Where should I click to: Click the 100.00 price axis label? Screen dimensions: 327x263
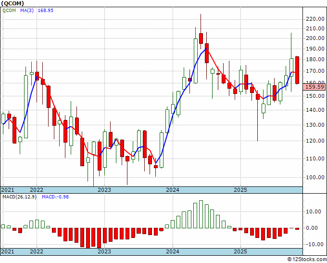tap(315, 177)
